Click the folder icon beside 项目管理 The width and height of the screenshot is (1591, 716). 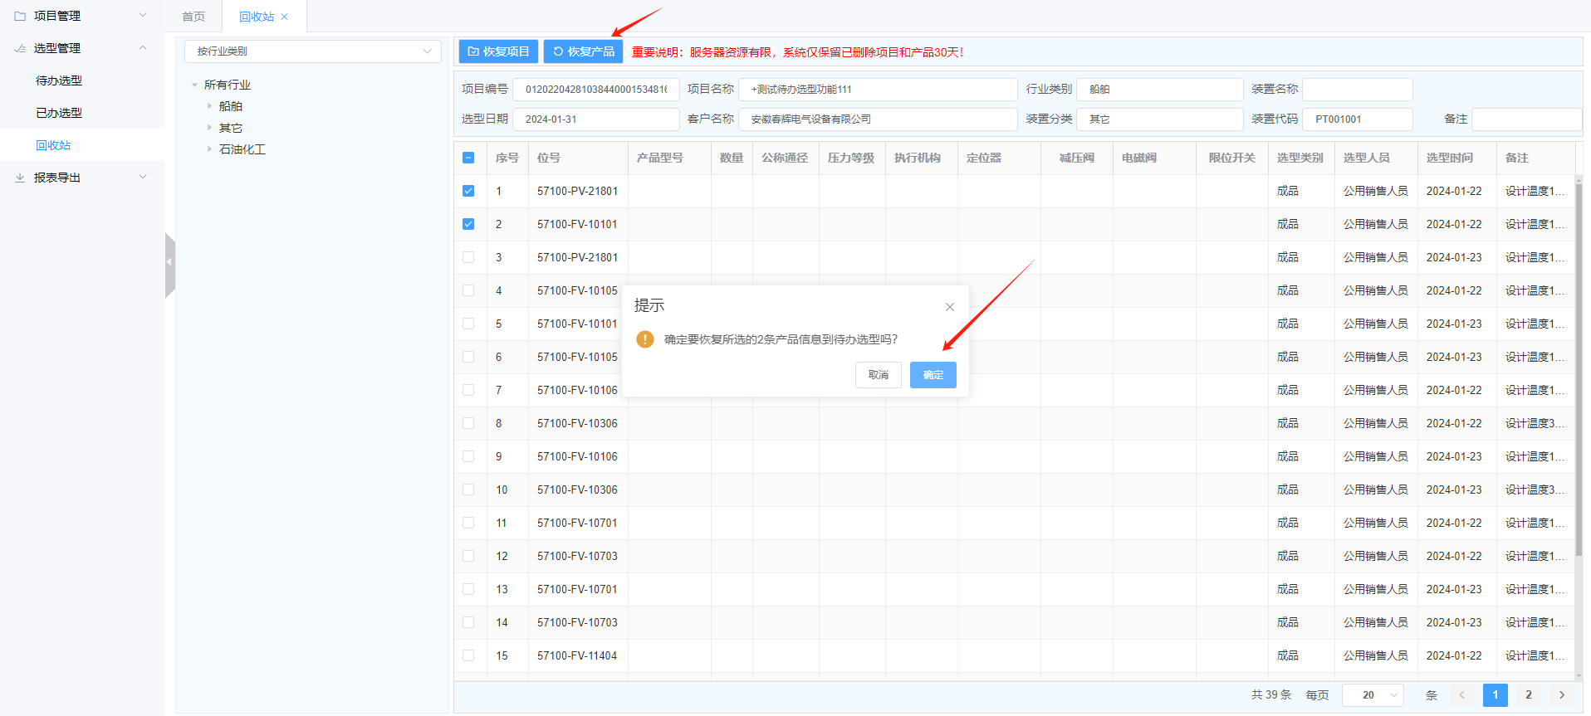click(20, 16)
